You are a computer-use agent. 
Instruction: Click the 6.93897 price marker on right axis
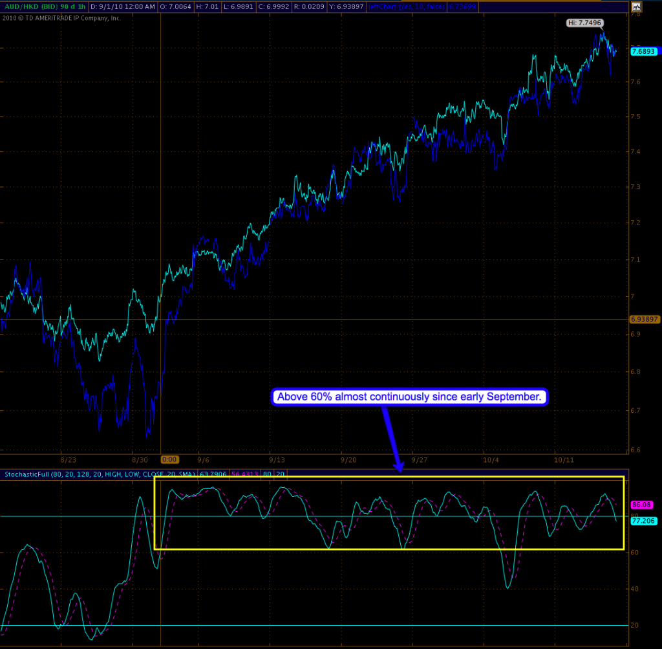644,319
